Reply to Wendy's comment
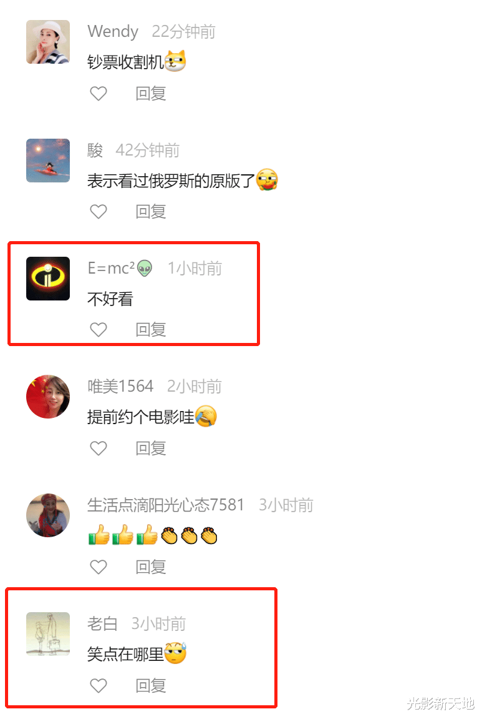This screenshot has height=719, width=482. coord(151,94)
